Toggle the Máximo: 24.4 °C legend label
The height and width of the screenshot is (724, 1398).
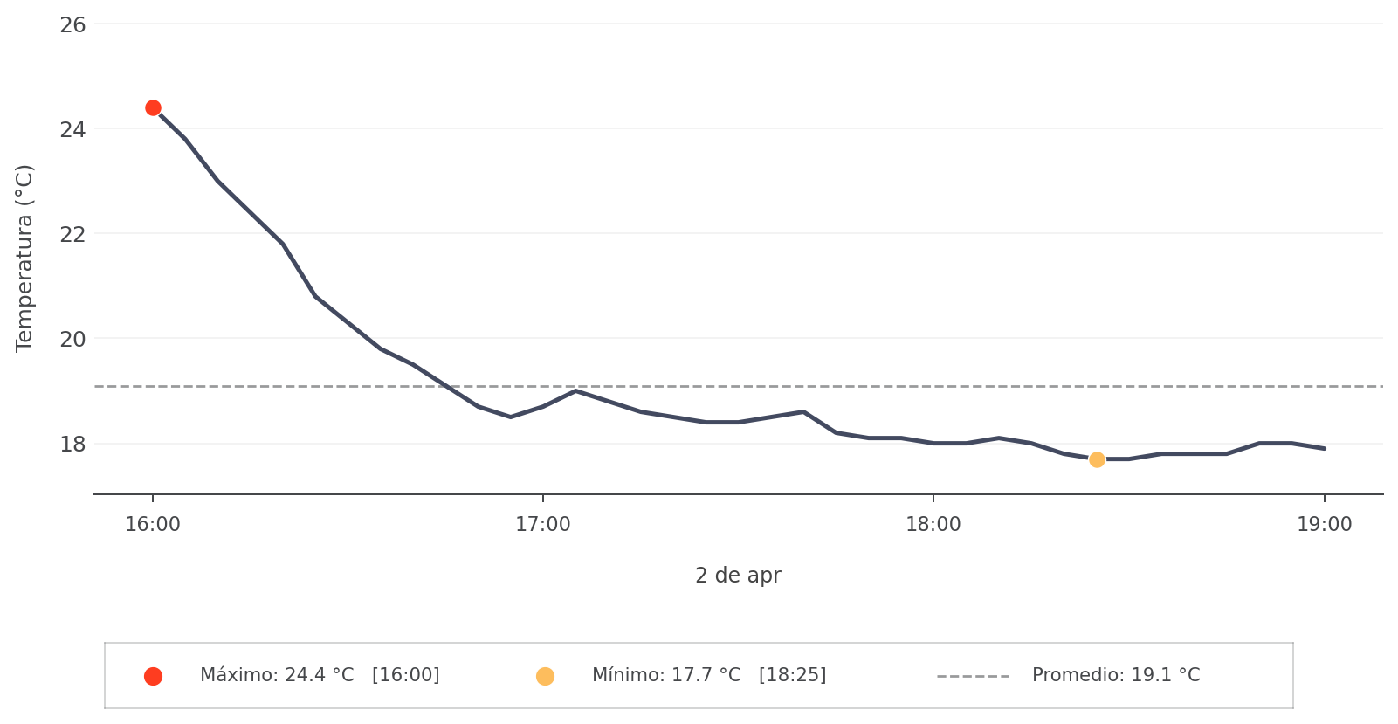pyautogui.click(x=320, y=676)
